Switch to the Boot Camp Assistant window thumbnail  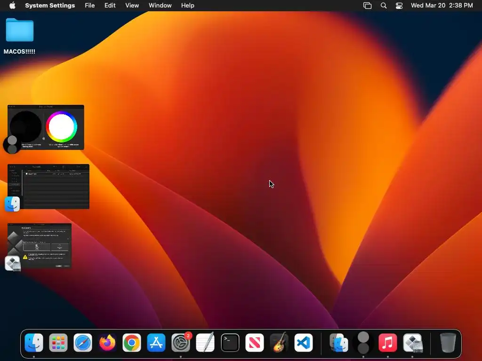pyautogui.click(x=40, y=246)
